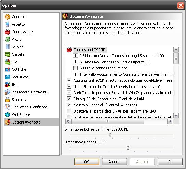Viewport: 186px width, 169px height.
Task: Click the scroll right arrow
Action: (170, 121)
